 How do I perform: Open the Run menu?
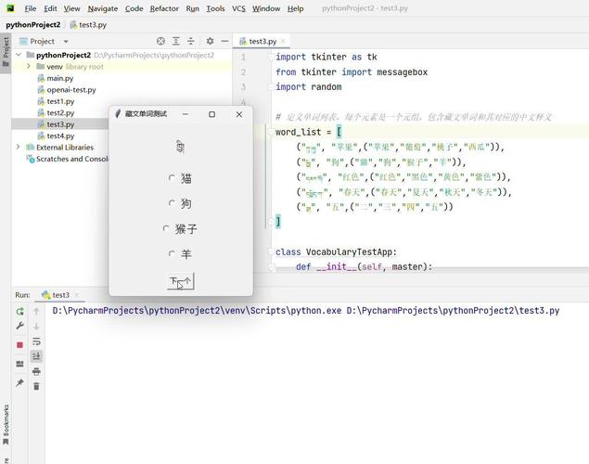192,8
